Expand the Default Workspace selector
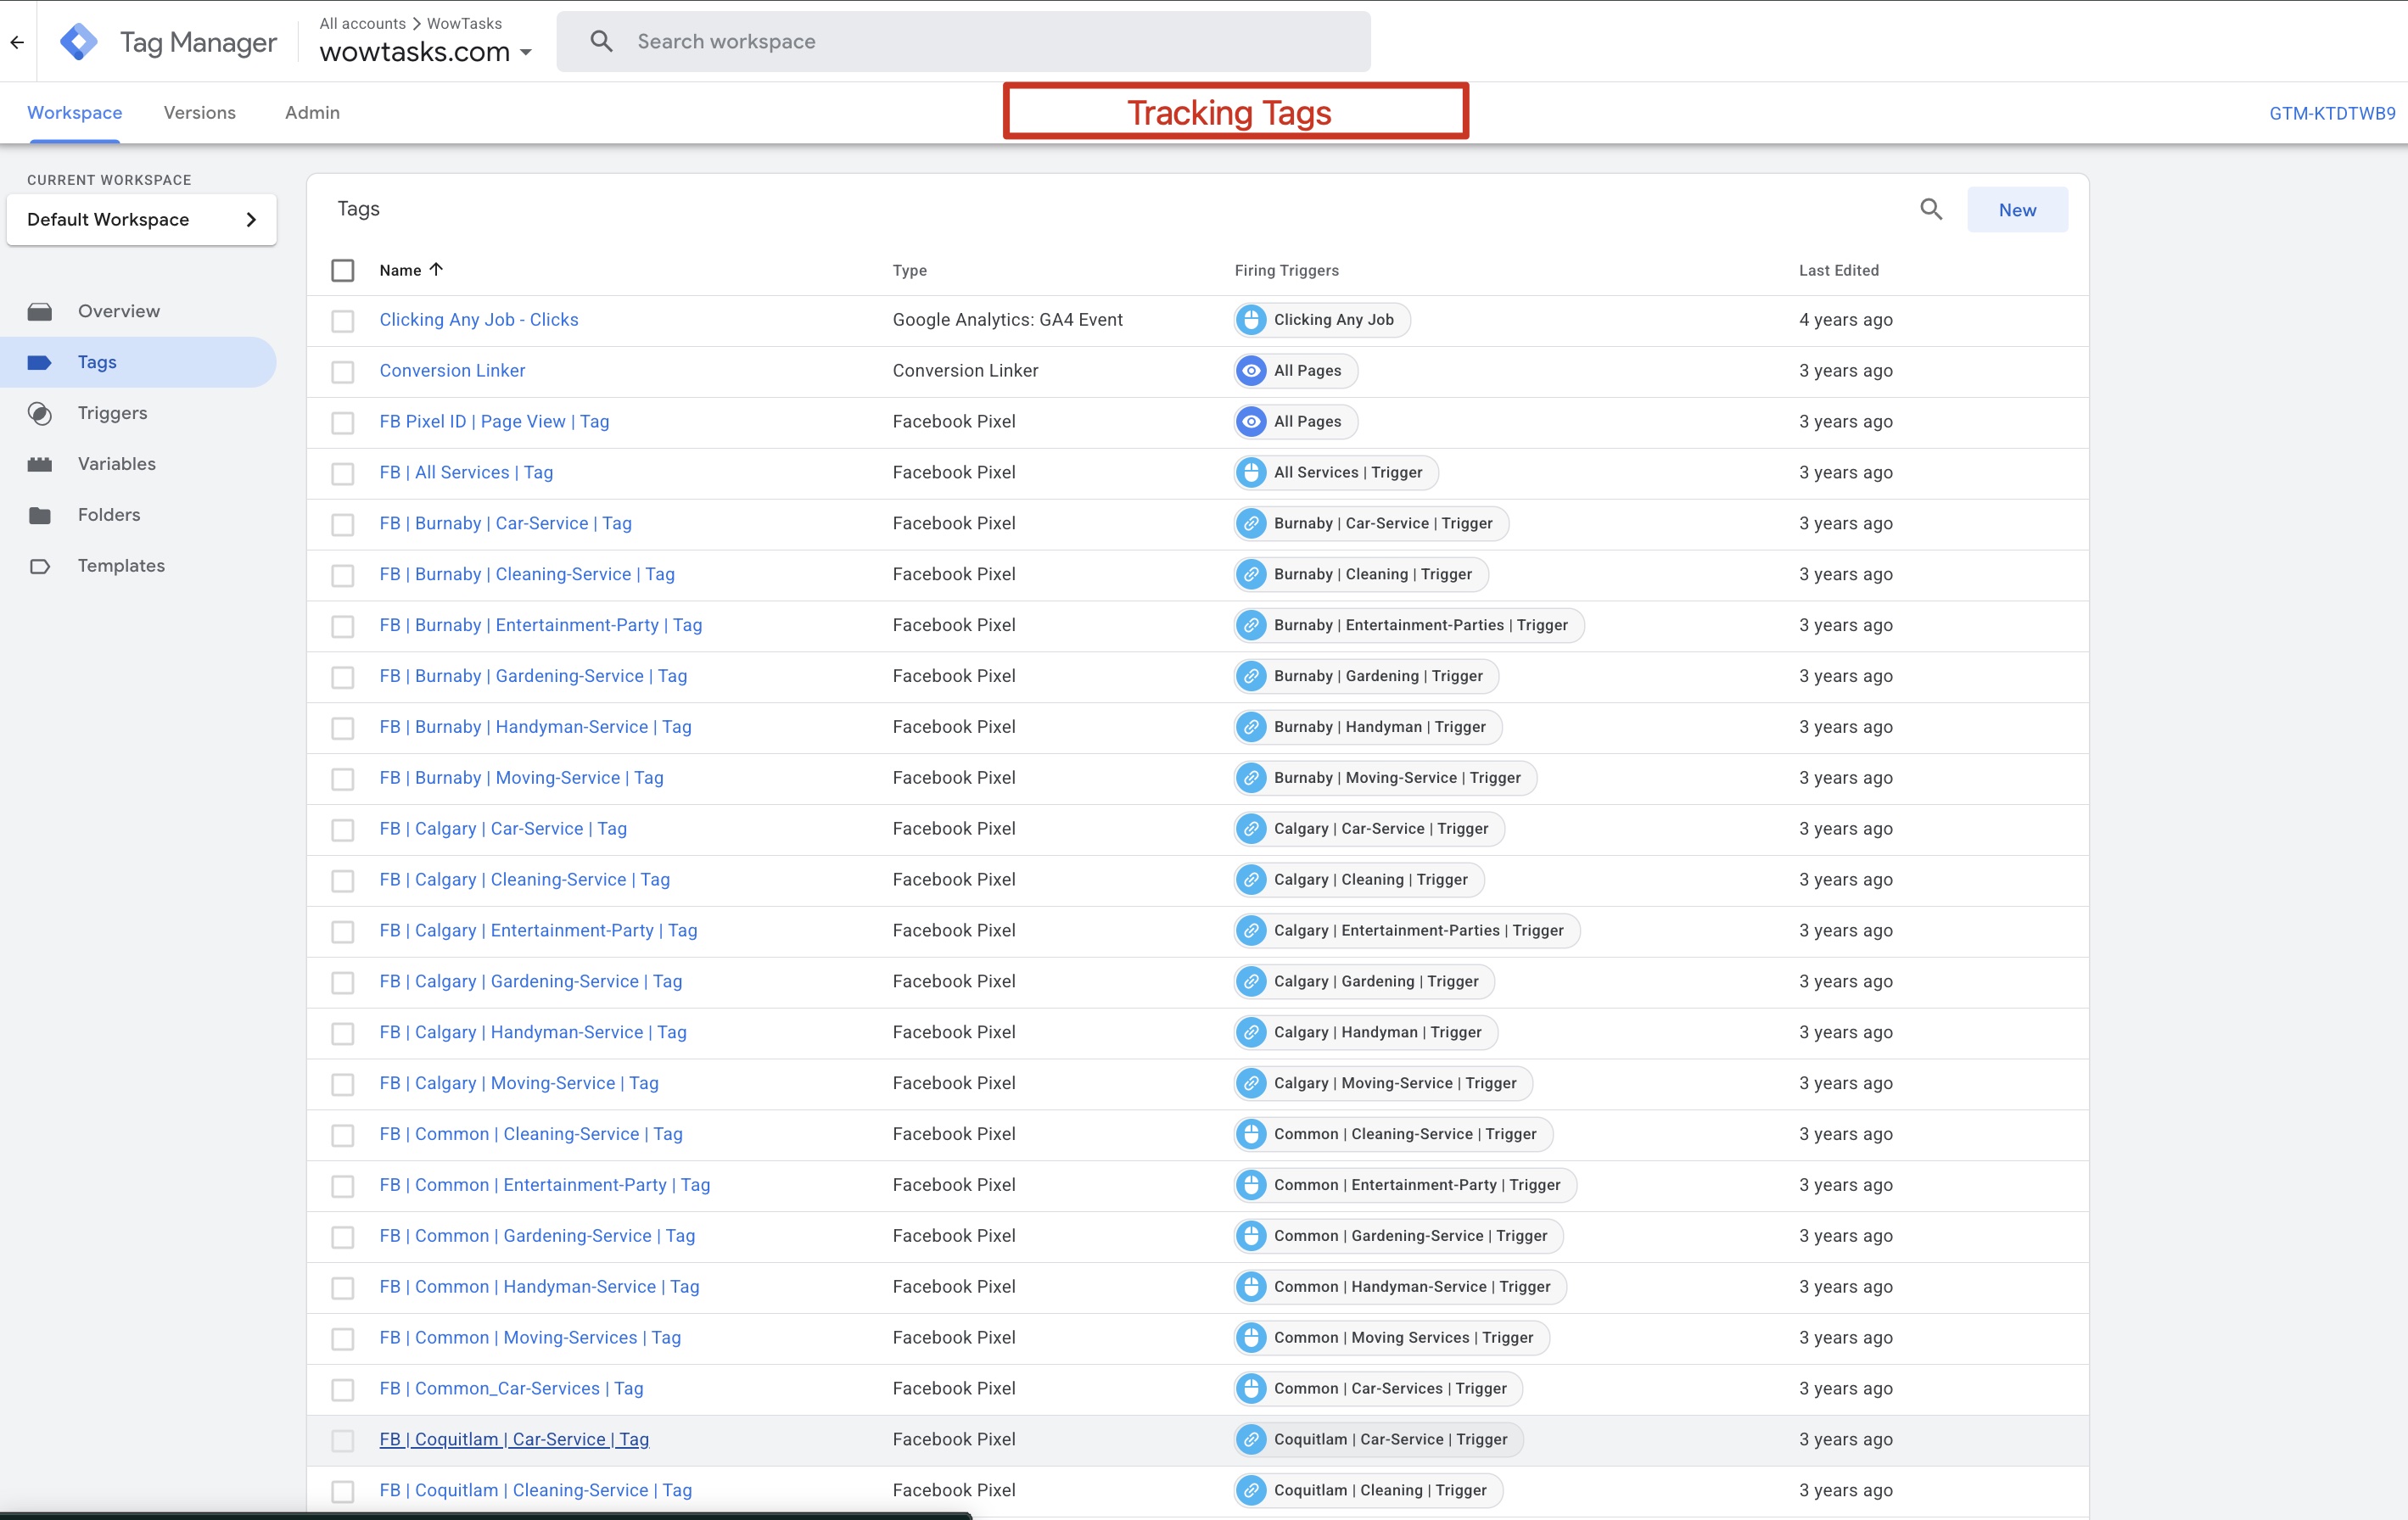This screenshot has height=1520, width=2408. pyautogui.click(x=141, y=219)
